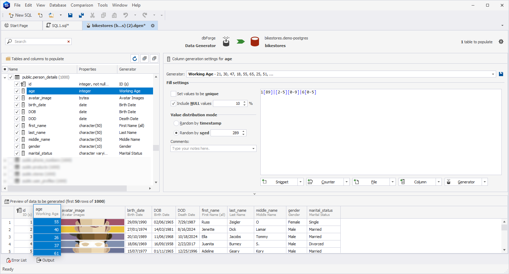Open the File menu
Image resolution: width=509 pixels, height=274 pixels.
coord(17,5)
